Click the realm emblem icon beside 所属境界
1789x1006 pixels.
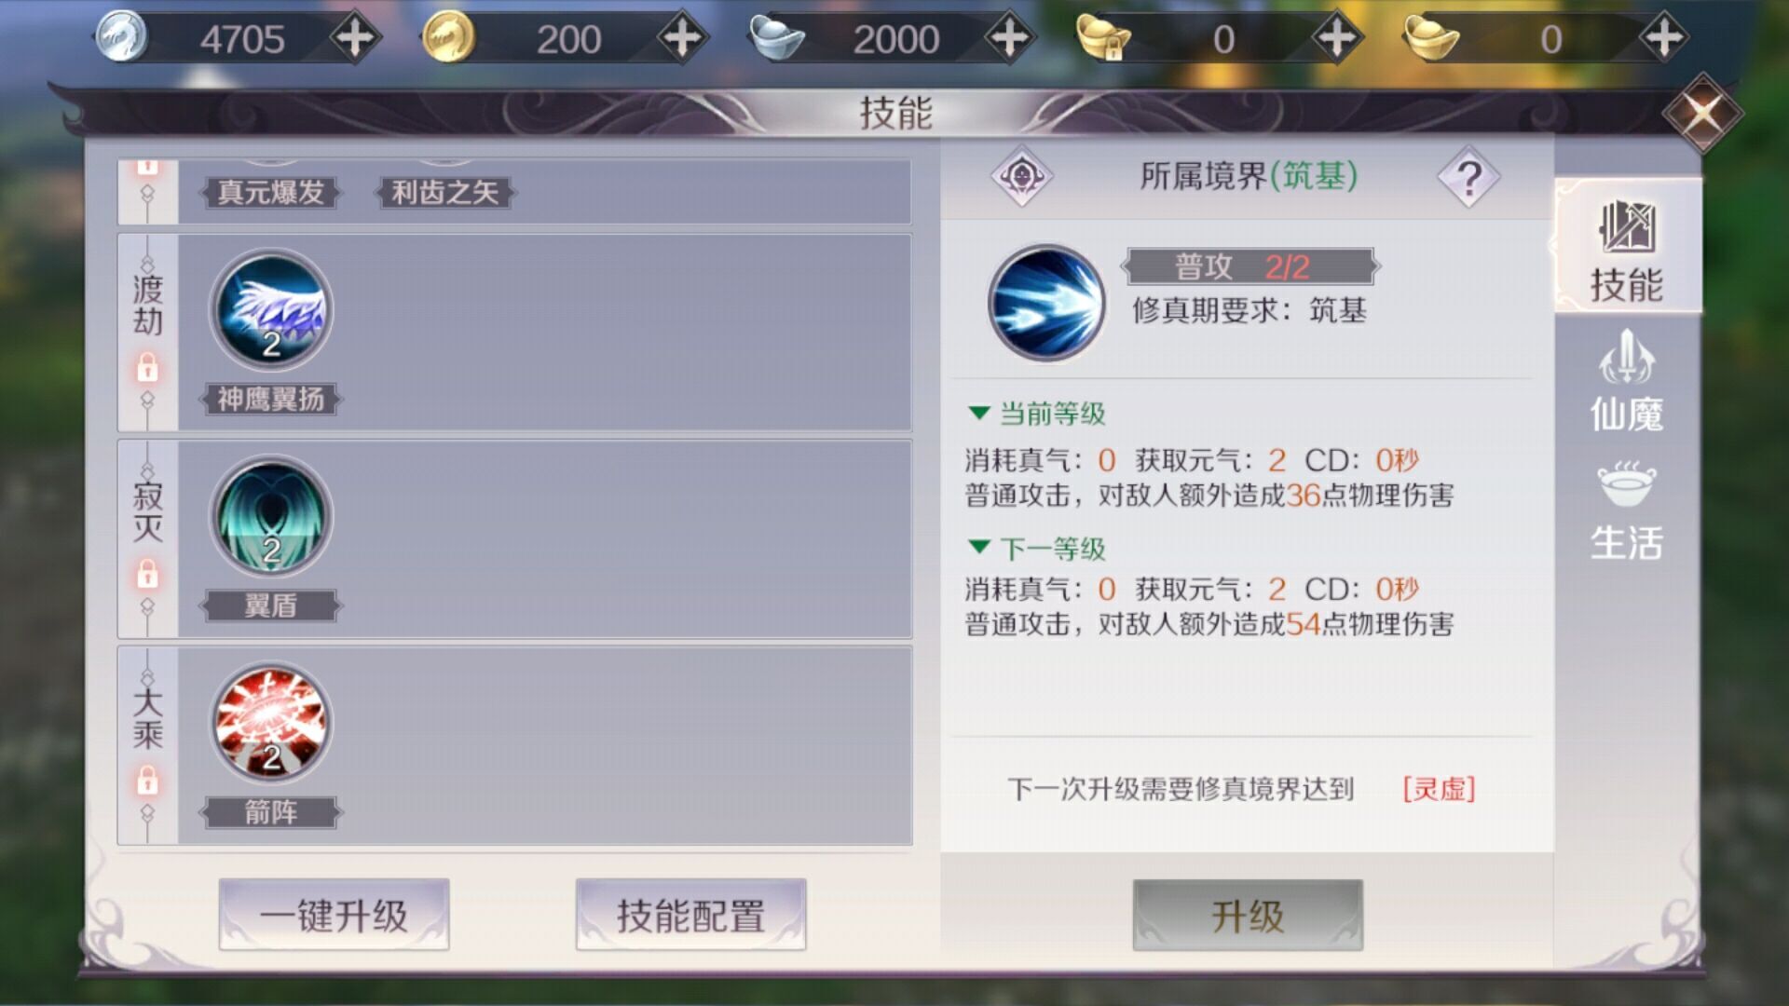pyautogui.click(x=1022, y=175)
